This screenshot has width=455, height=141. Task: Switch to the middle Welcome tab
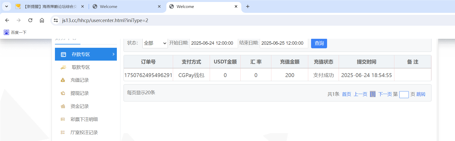coord(126,6)
